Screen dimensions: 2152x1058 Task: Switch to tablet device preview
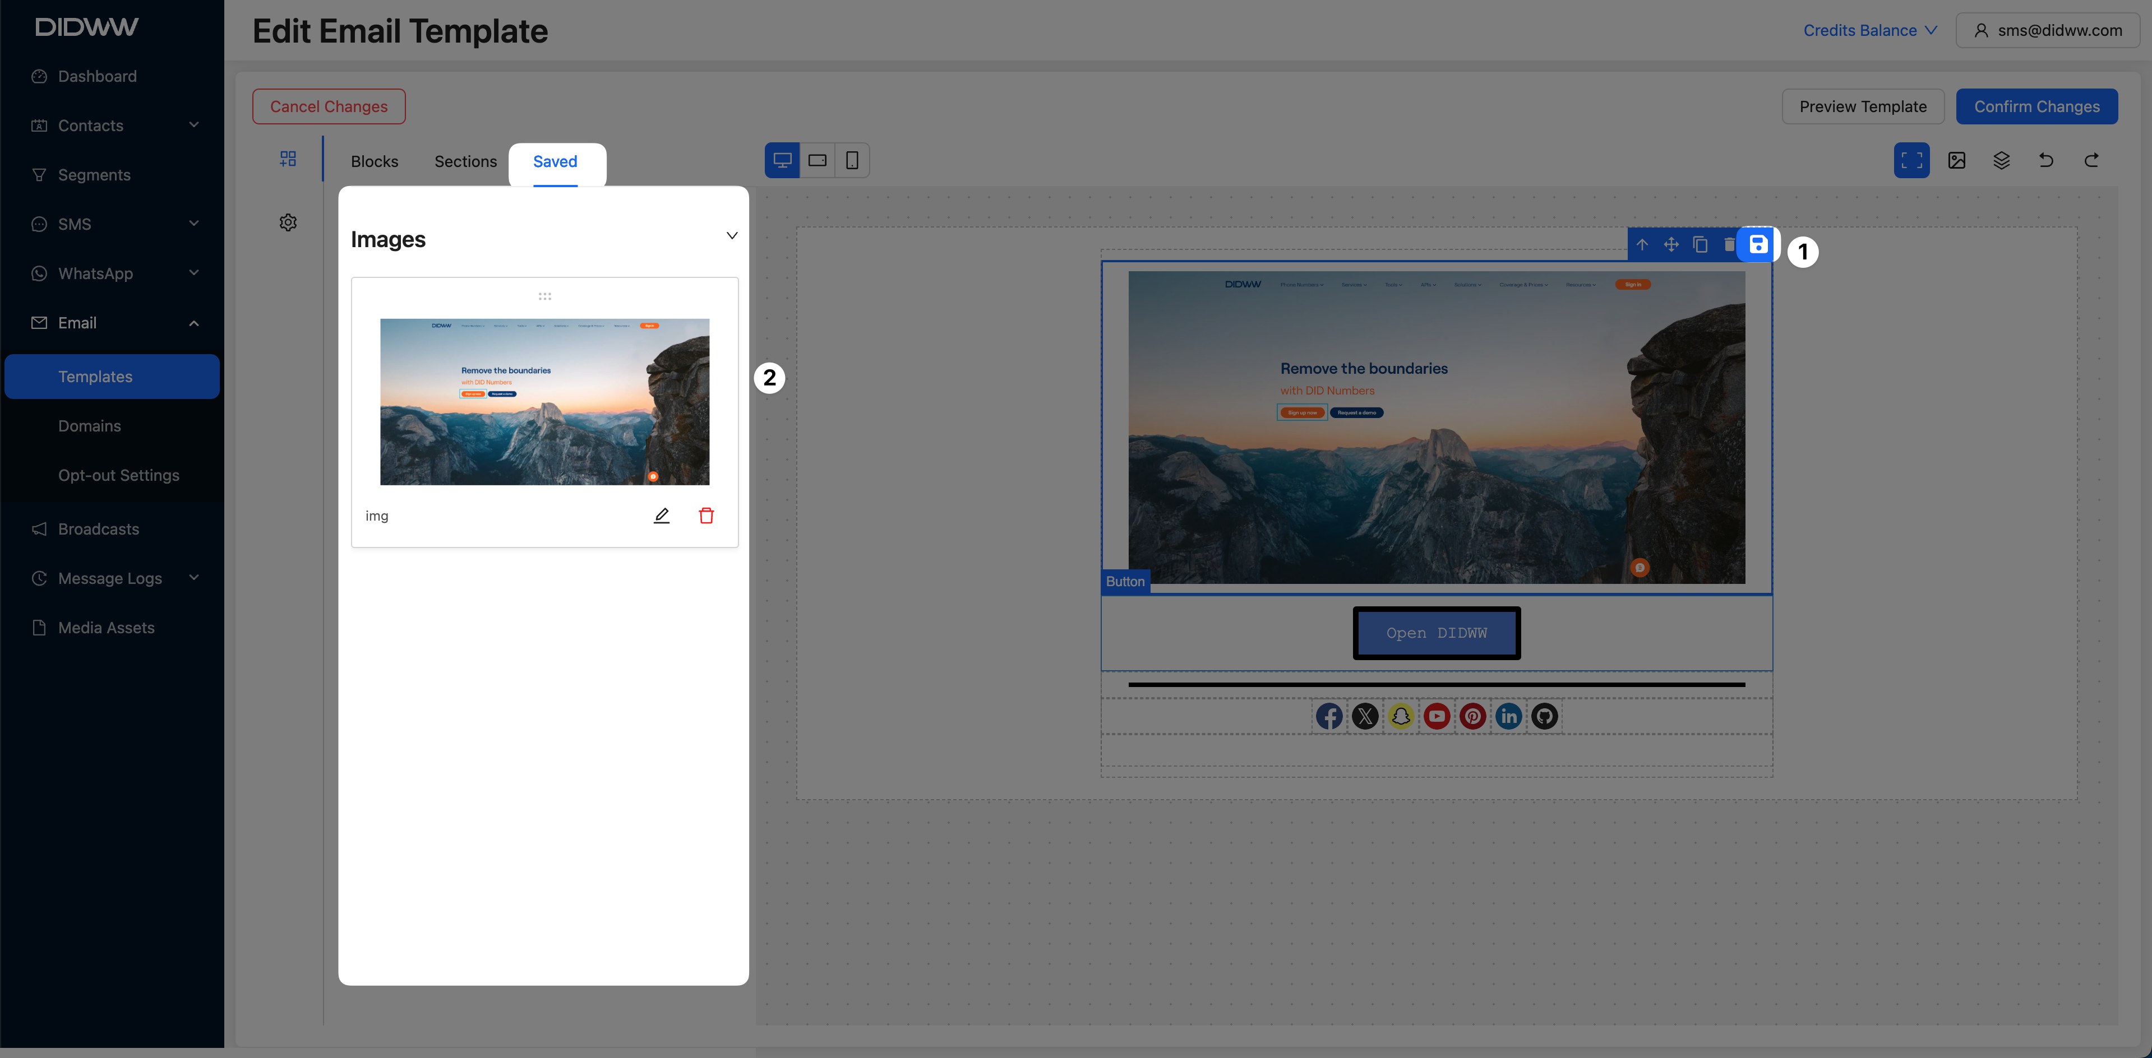817,160
